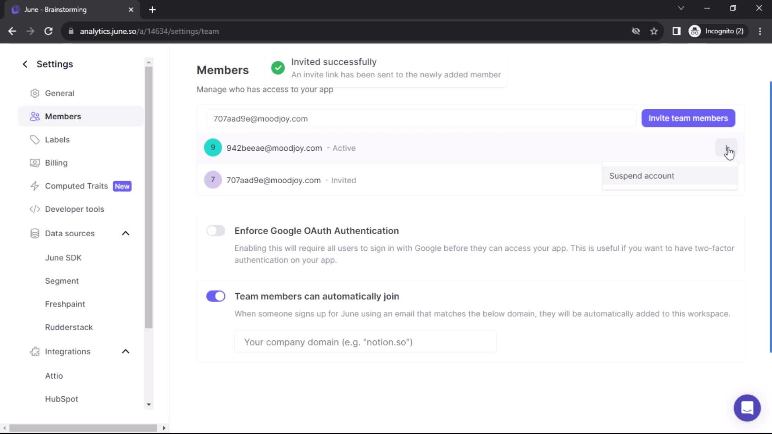Click the Data sources sidebar icon
This screenshot has width=772, height=434.
(35, 233)
